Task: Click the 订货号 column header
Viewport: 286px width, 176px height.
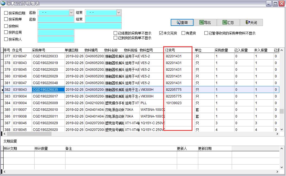Action: tap(178, 50)
